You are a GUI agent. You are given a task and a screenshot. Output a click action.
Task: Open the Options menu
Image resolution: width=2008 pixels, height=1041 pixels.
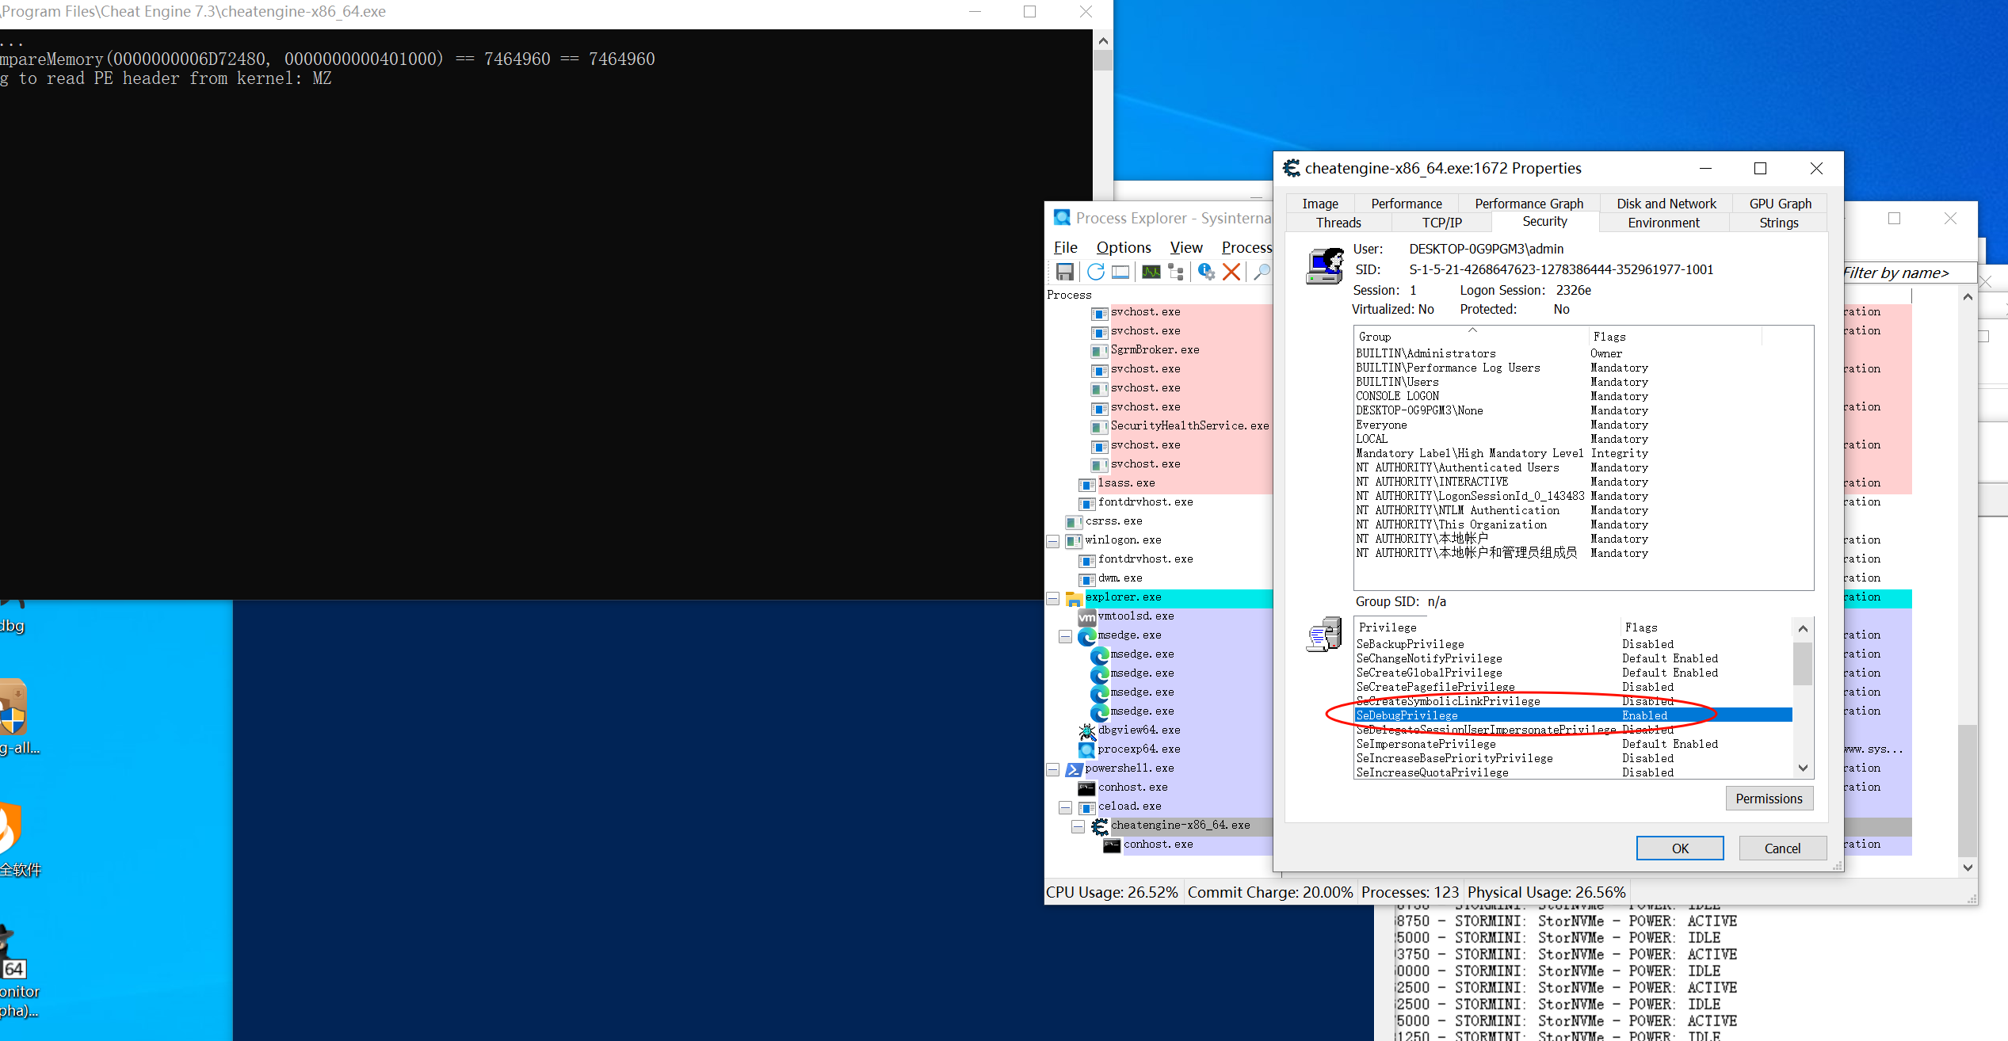[1123, 247]
